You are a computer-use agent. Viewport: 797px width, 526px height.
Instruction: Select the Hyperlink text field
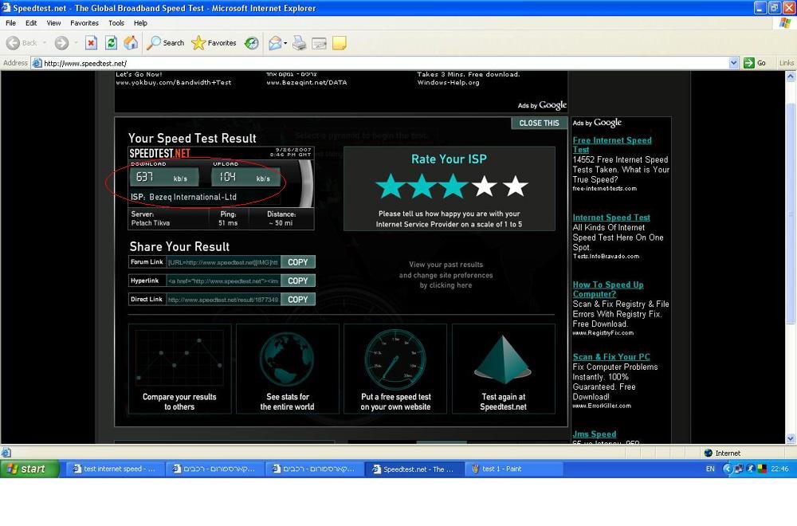coord(223,281)
